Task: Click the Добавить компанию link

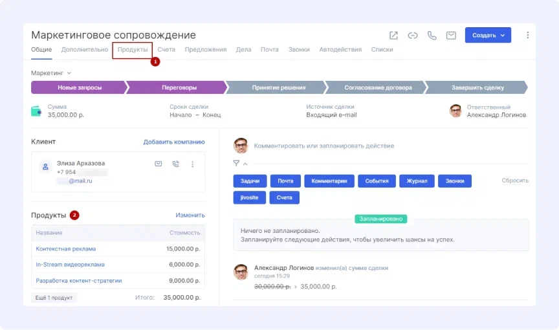Action: 173,142
